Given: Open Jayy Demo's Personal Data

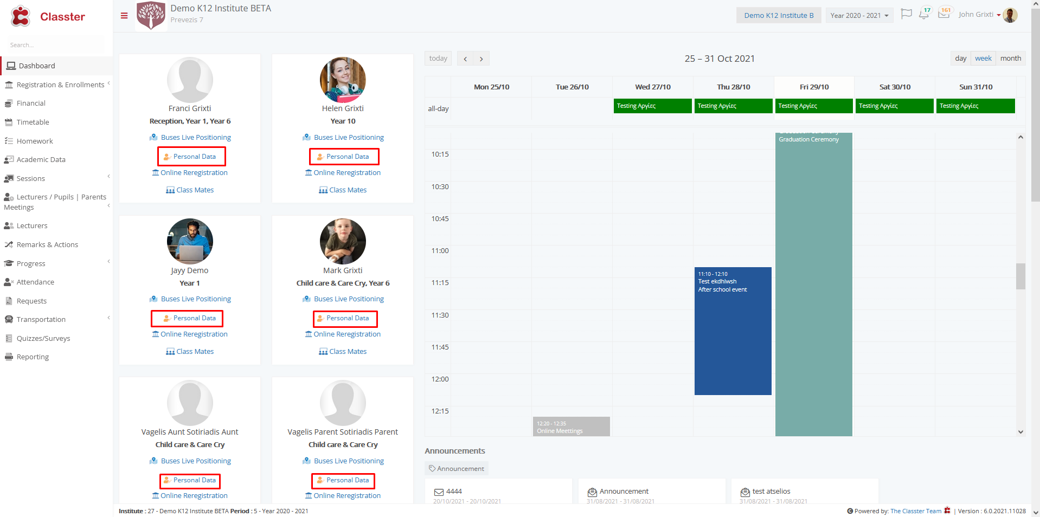Looking at the screenshot, I should [190, 318].
